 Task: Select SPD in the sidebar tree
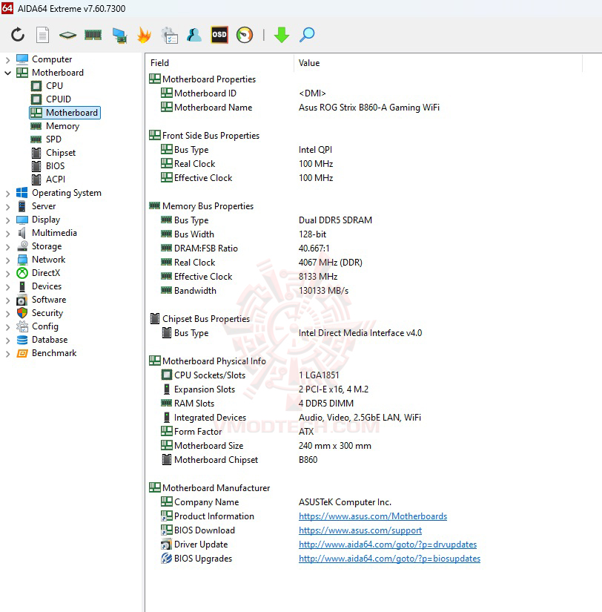click(53, 139)
